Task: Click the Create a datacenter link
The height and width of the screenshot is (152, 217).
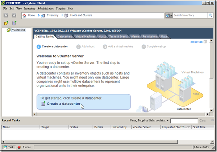Action: coord(64,104)
